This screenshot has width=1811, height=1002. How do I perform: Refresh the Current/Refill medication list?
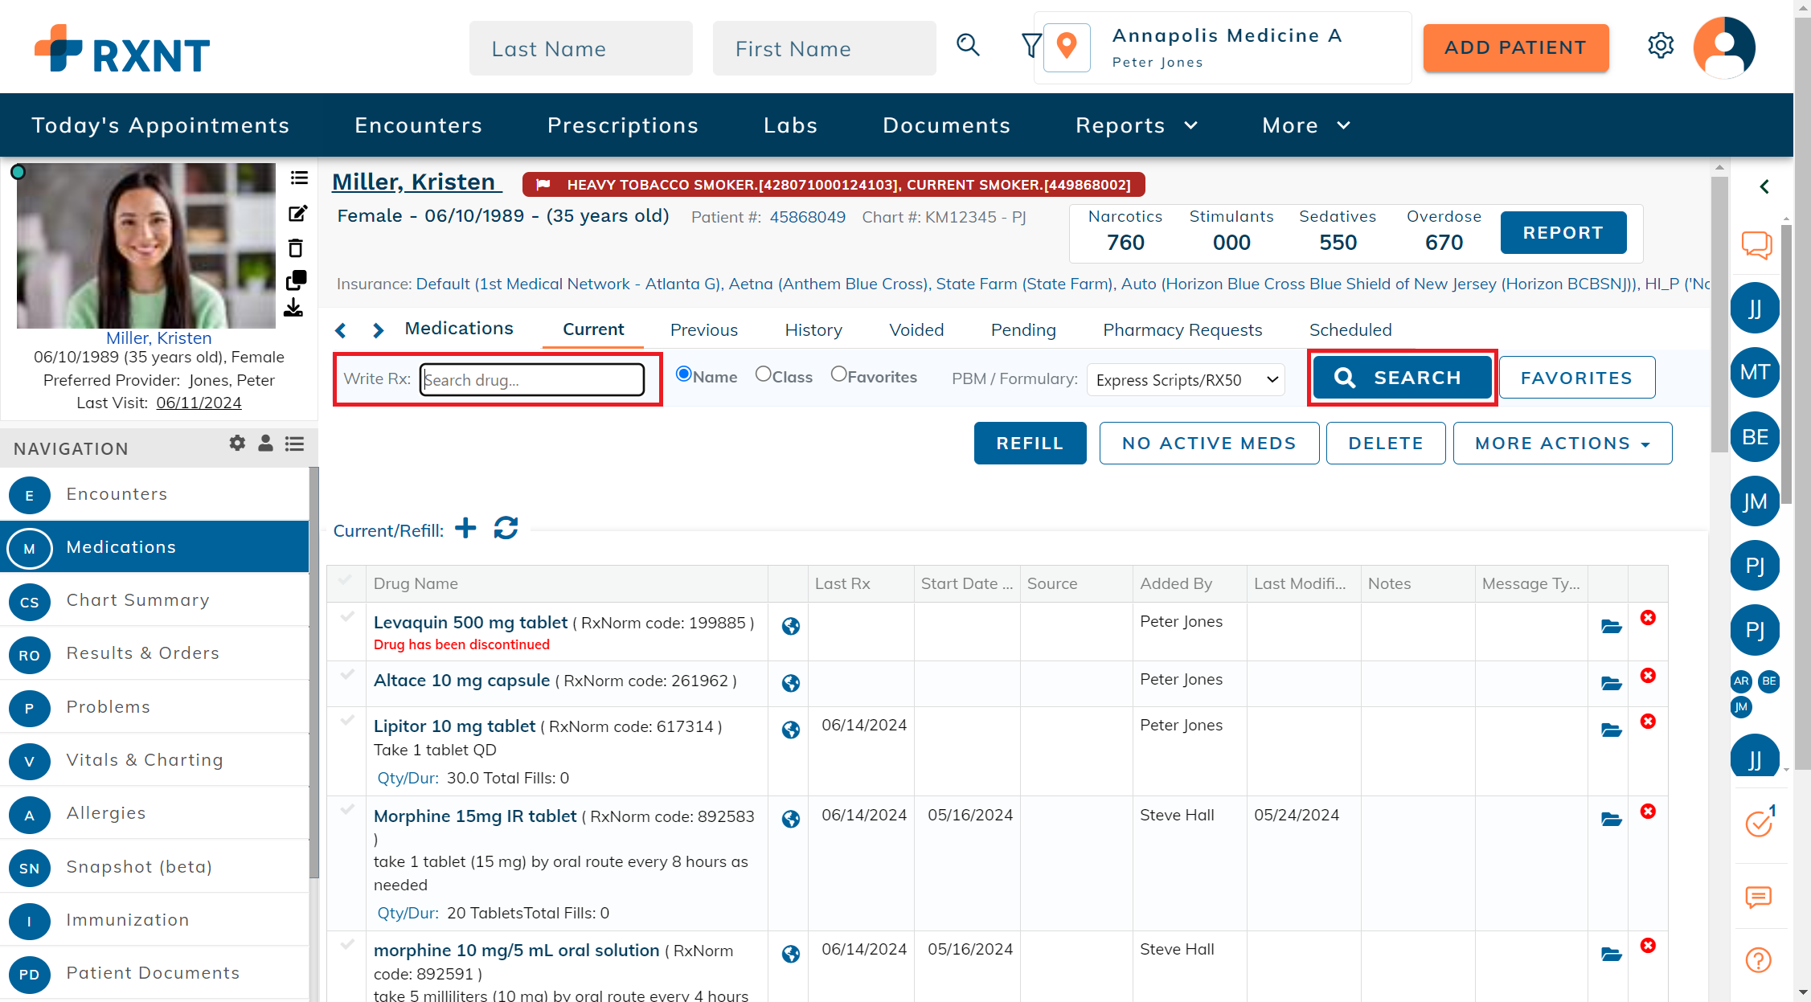coord(506,528)
